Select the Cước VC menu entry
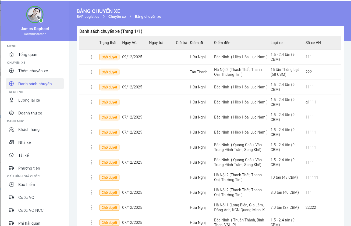This screenshot has width=351, height=226. click(26, 198)
